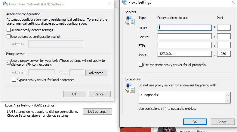The width and height of the screenshot is (237, 132).
Task: Click the configuration script Address field
Action: tap(56, 44)
